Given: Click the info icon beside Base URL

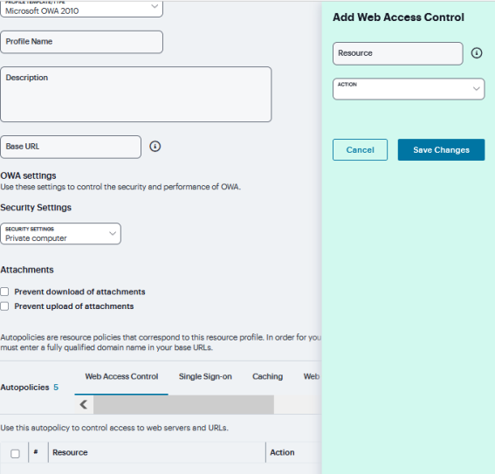Looking at the screenshot, I should pos(155,146).
